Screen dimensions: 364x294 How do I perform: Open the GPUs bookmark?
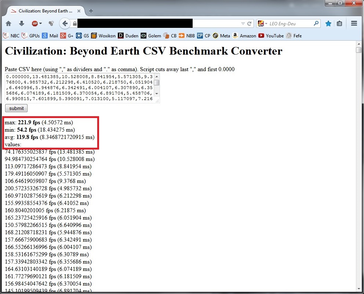pyautogui.click(x=31, y=36)
